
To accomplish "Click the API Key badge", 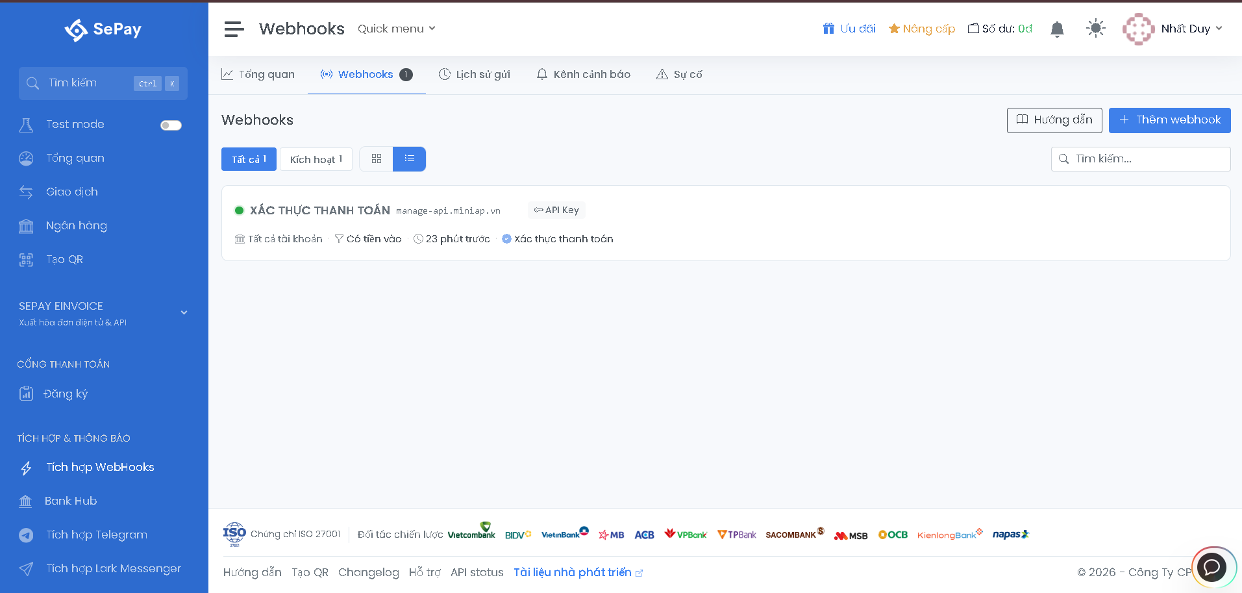I will [556, 210].
